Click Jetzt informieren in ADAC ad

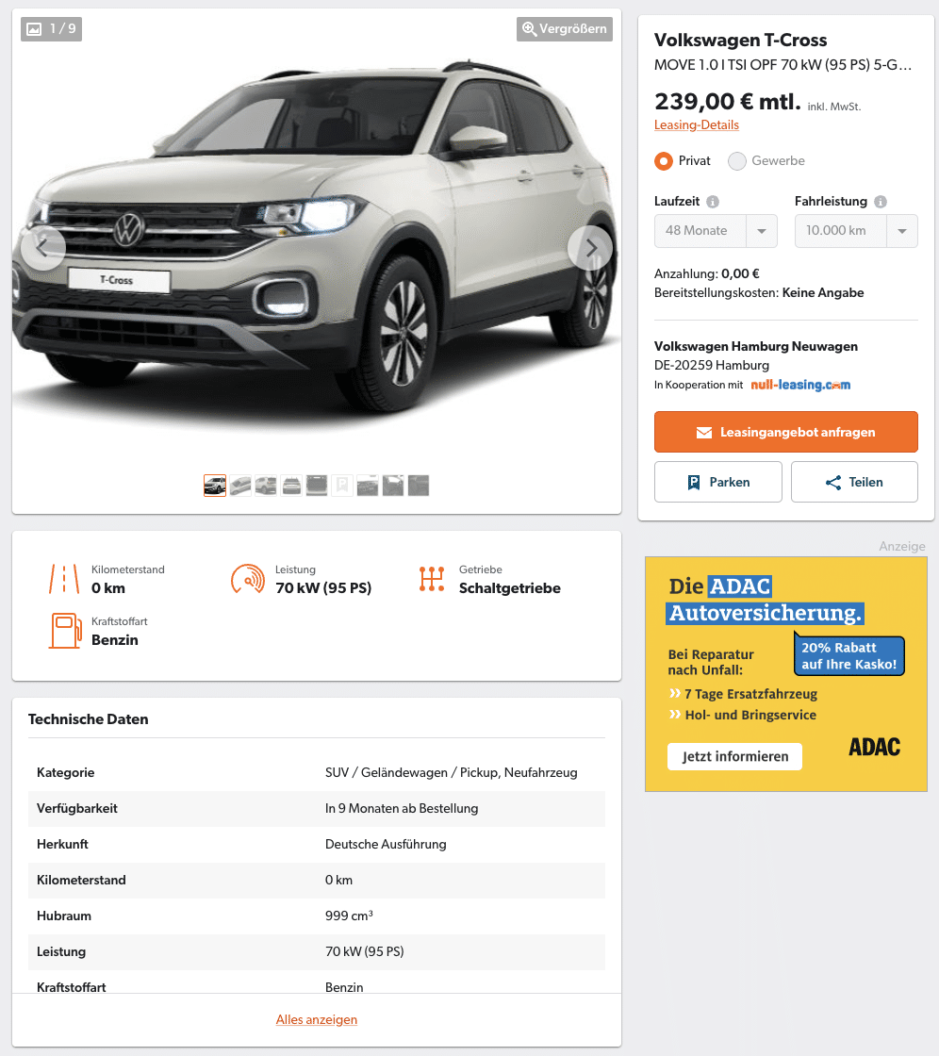click(x=735, y=756)
